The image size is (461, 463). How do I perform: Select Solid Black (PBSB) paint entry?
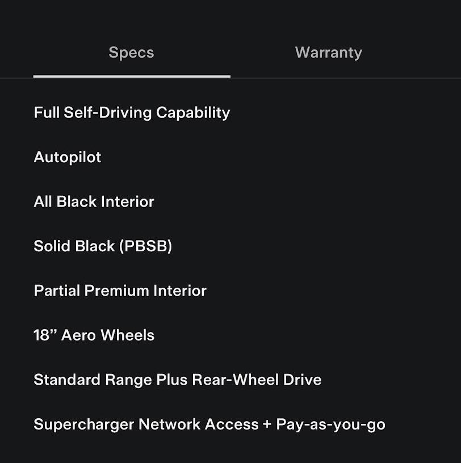[x=103, y=246]
